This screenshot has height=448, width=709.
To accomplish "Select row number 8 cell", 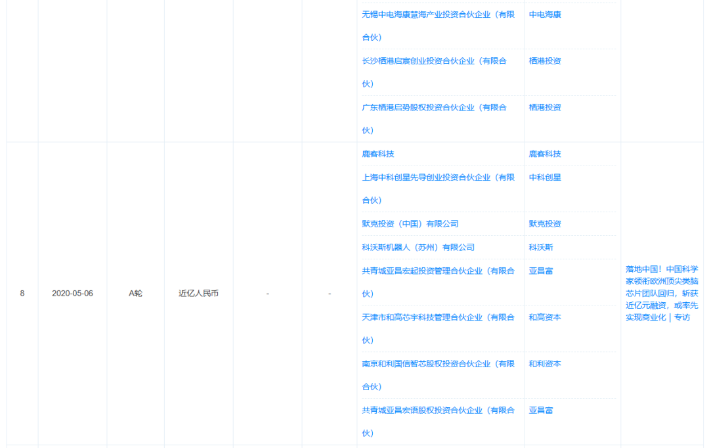I will pyautogui.click(x=22, y=294).
